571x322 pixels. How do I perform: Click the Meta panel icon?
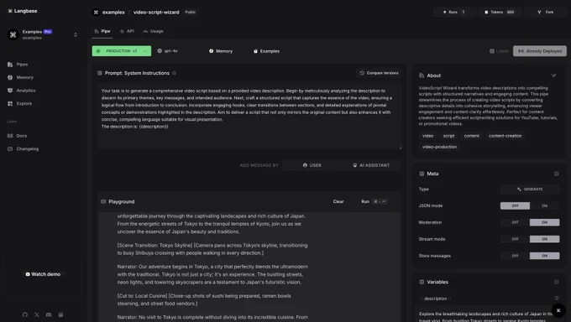(x=422, y=174)
